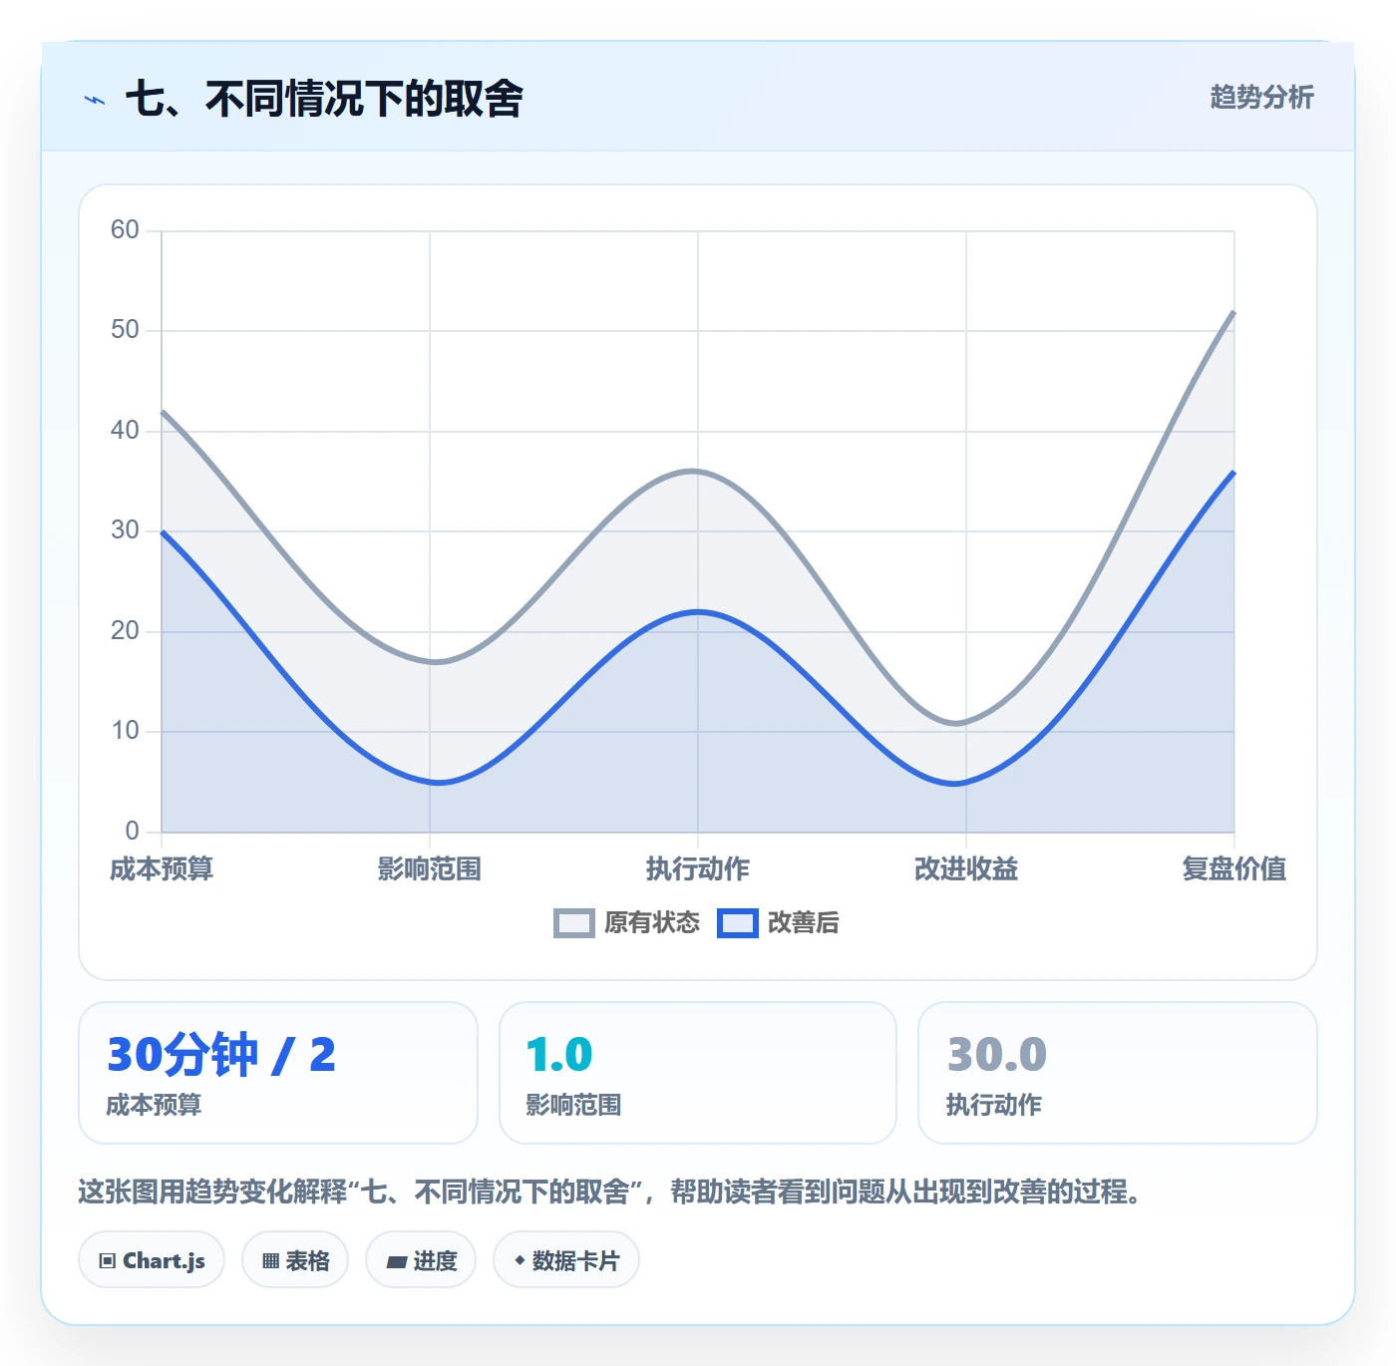Click the 改进收益 x-axis label
The image size is (1396, 1366).
click(x=966, y=868)
